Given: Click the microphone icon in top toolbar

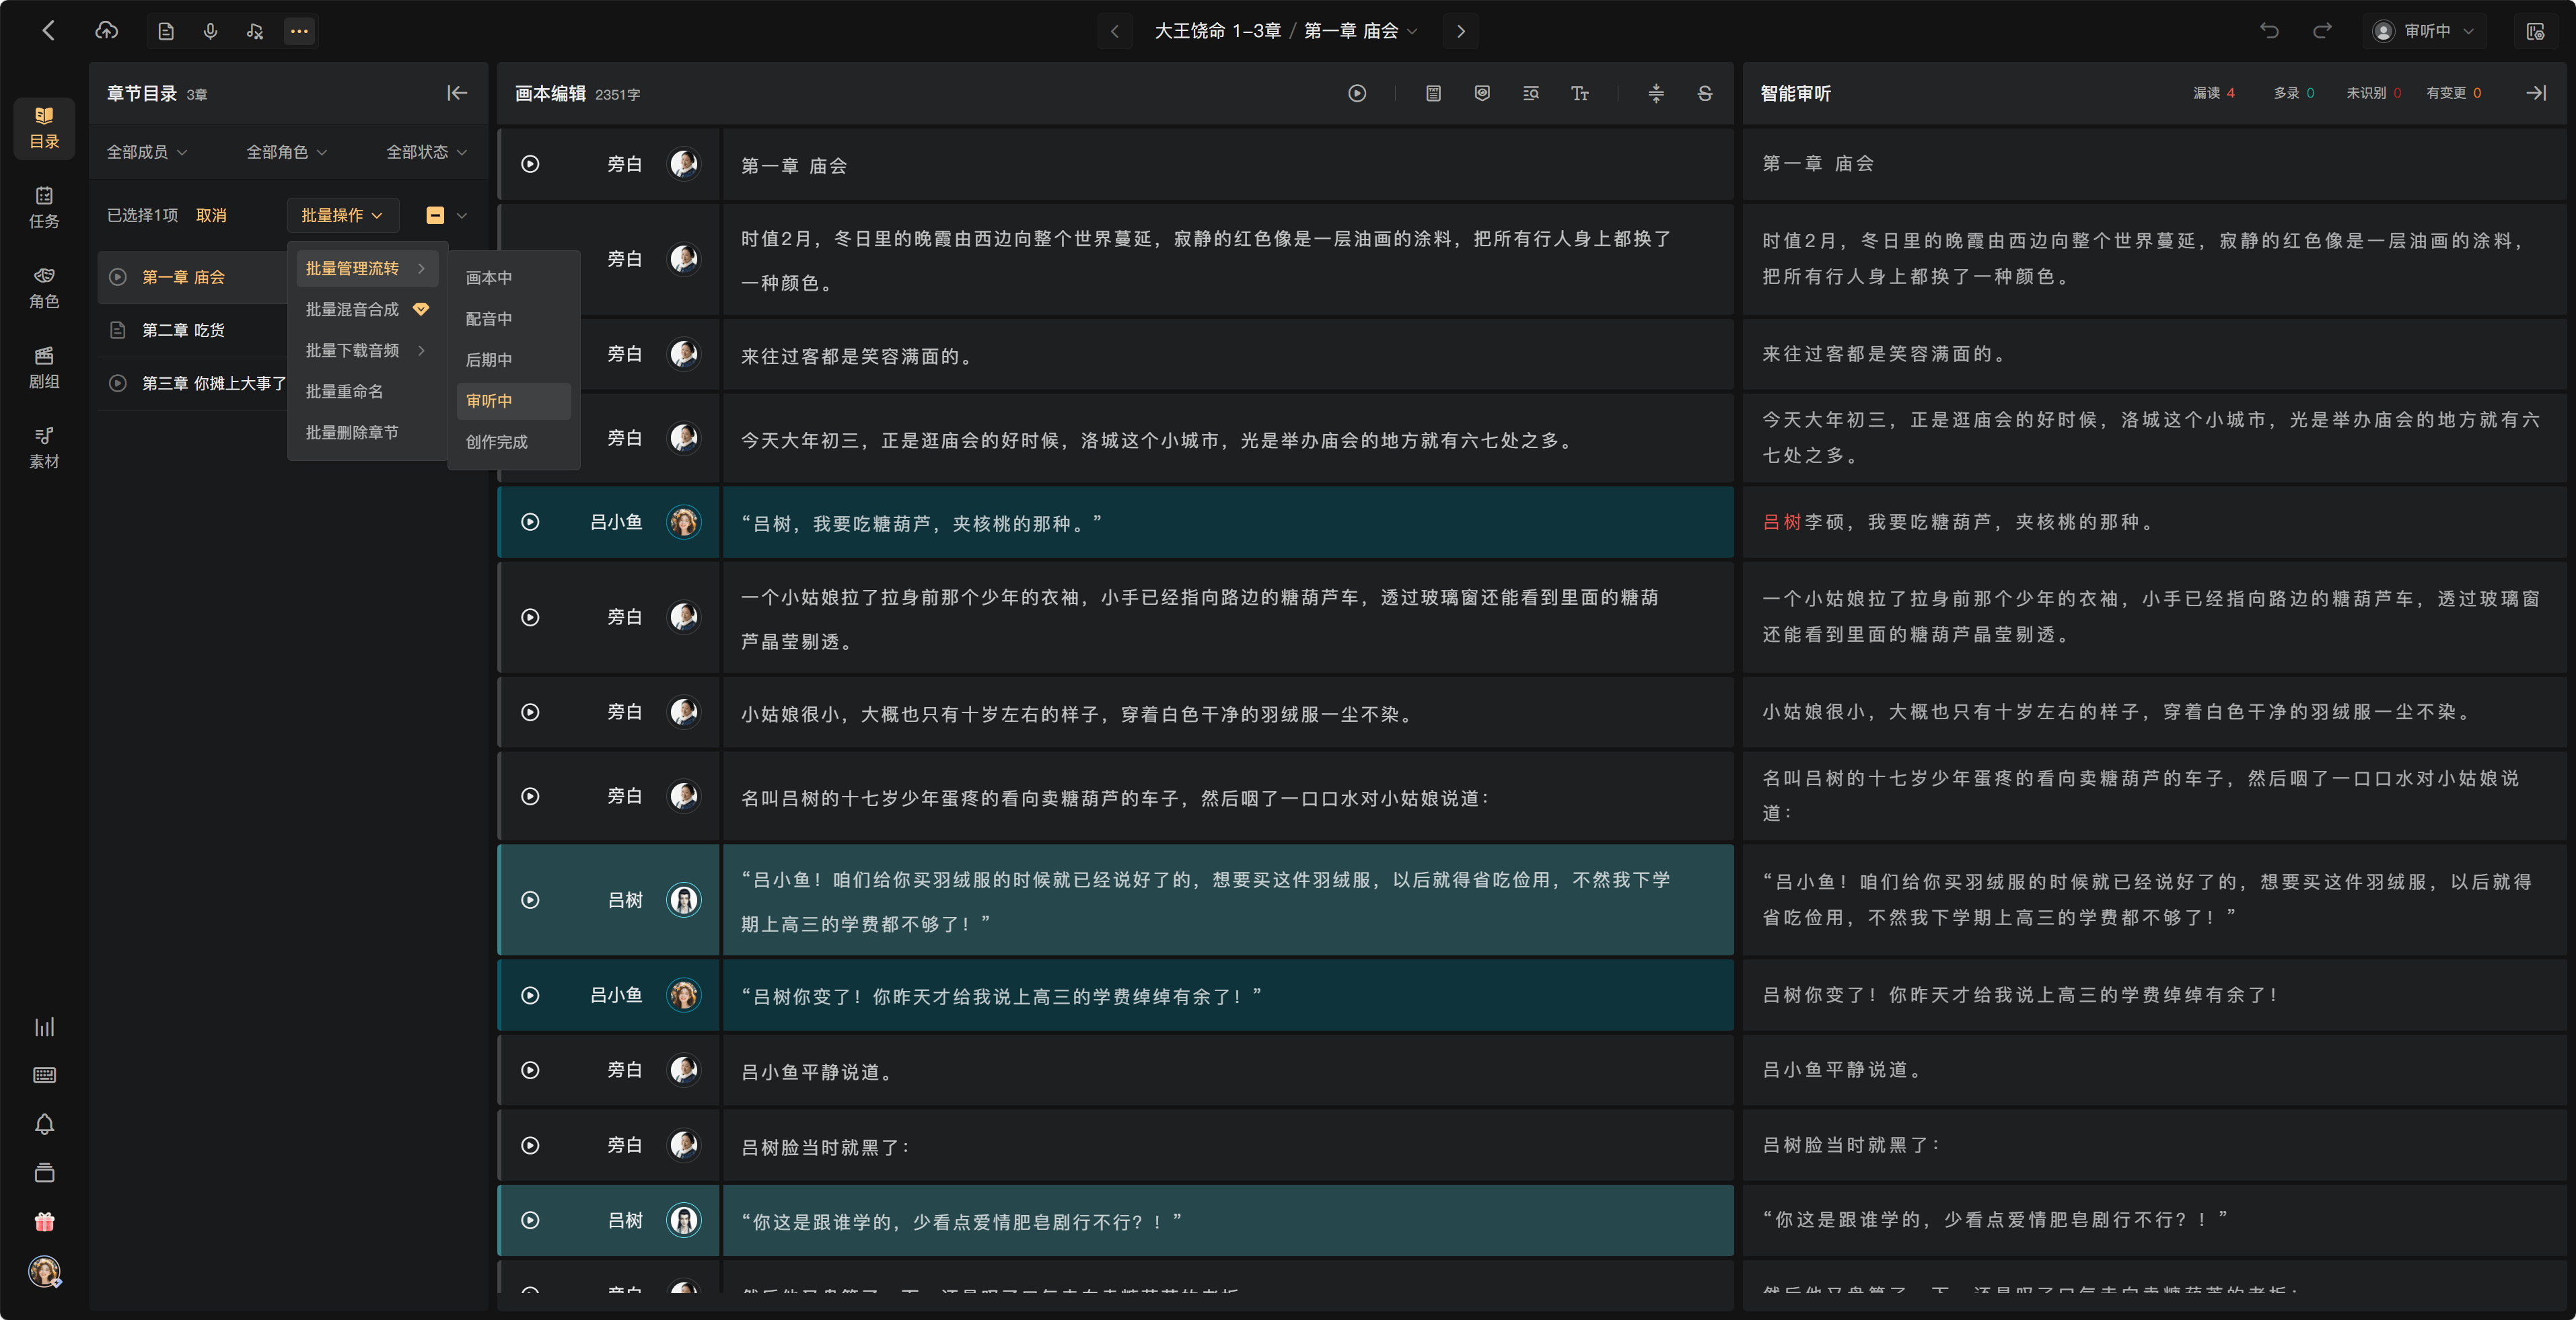Looking at the screenshot, I should click(210, 31).
